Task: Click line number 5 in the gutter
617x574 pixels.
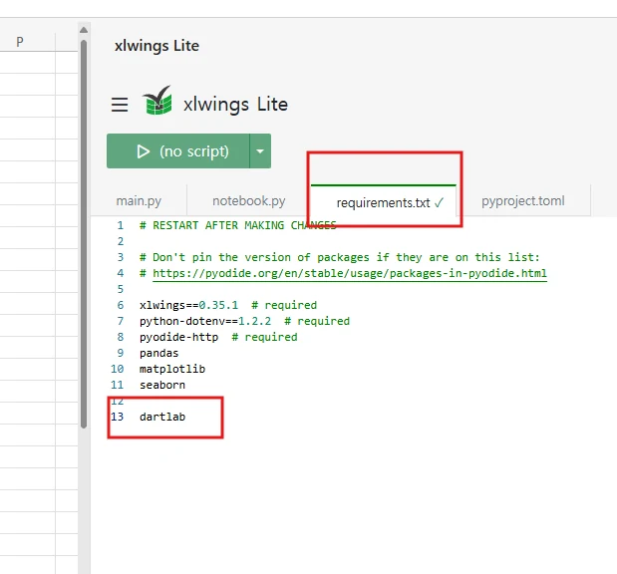Action: [x=121, y=289]
